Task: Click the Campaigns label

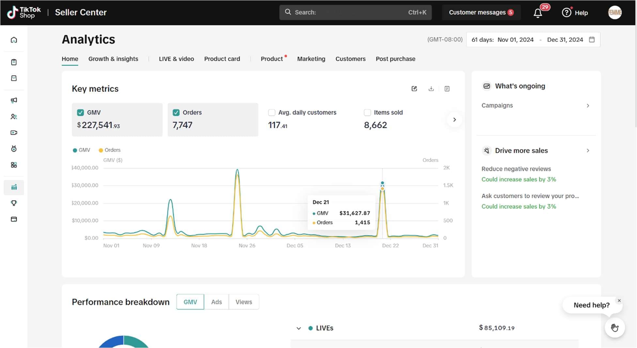Action: tap(497, 106)
